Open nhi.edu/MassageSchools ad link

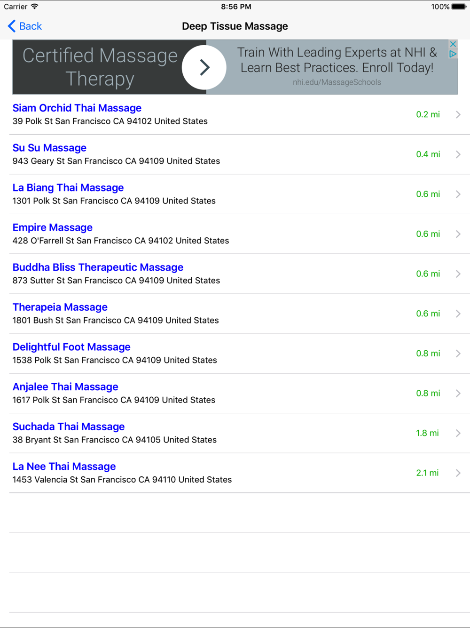click(x=337, y=82)
